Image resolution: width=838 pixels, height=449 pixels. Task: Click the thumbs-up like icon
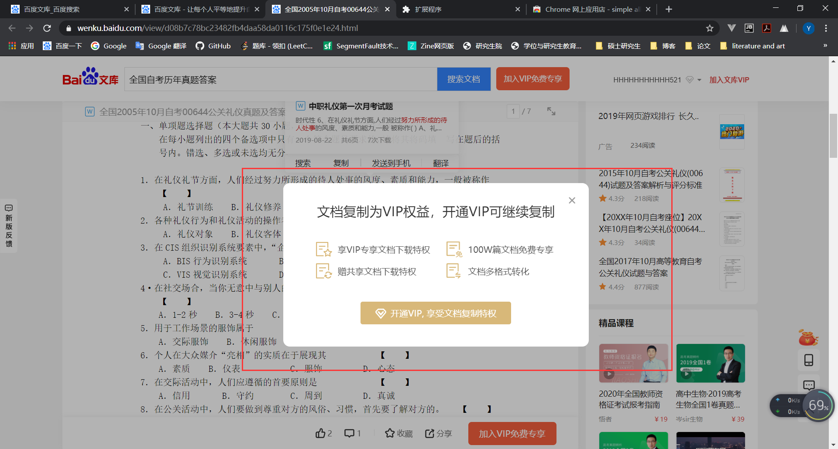click(x=322, y=433)
